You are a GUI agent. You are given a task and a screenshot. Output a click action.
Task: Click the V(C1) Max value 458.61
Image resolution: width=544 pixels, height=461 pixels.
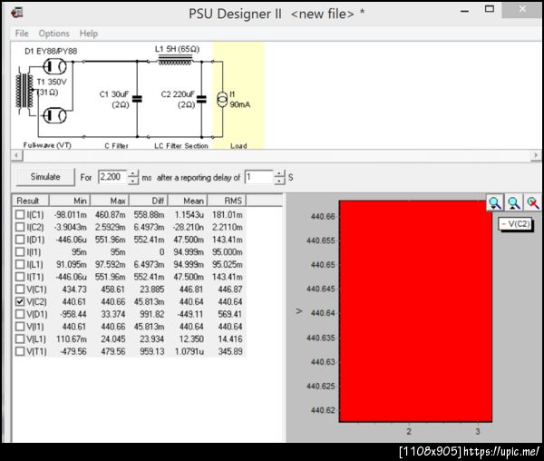point(112,289)
